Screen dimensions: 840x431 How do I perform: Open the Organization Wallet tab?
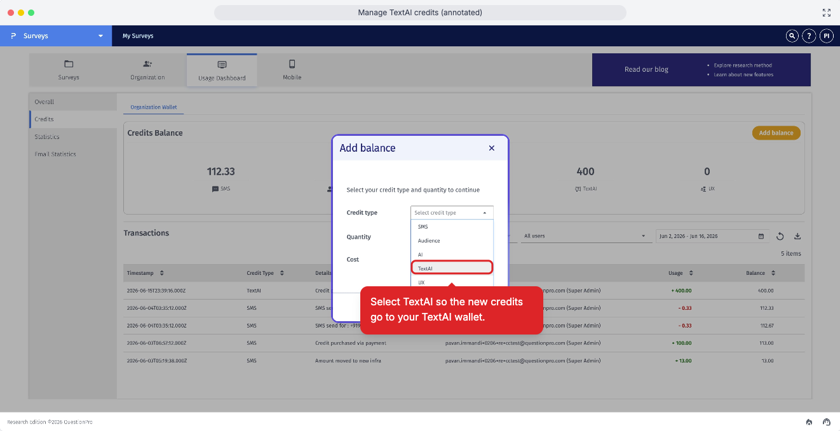point(154,107)
